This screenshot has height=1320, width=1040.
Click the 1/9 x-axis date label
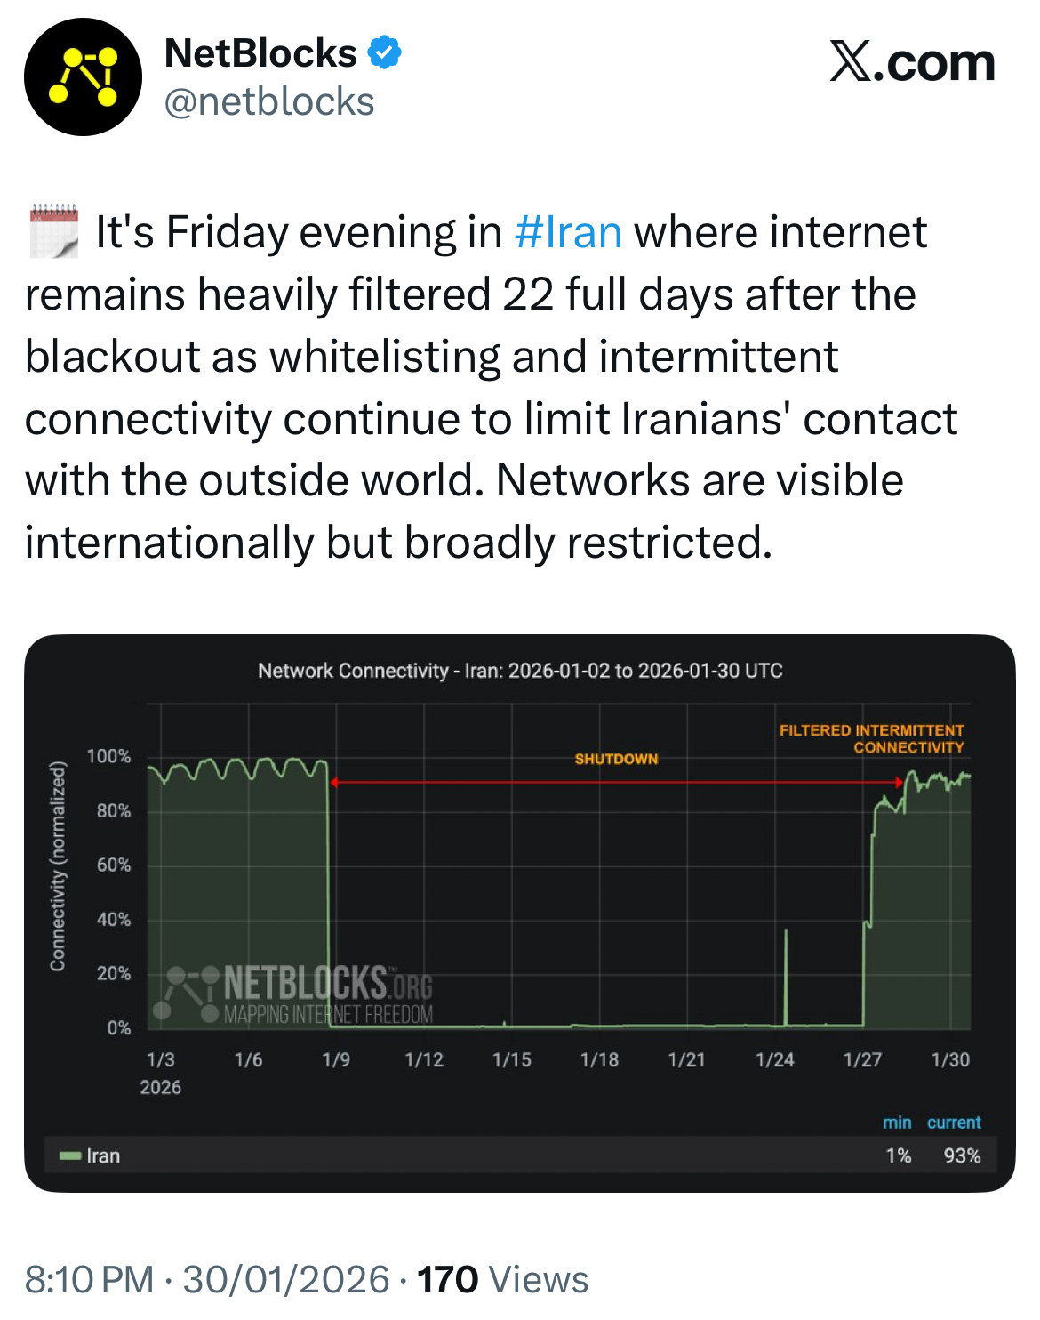pos(336,1059)
